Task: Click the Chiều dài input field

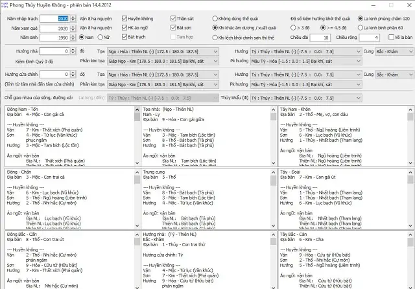Action: [x=320, y=38]
